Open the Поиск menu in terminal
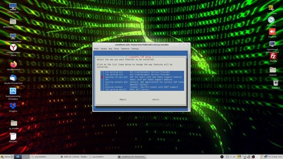The image size is (283, 159). (x=116, y=49)
